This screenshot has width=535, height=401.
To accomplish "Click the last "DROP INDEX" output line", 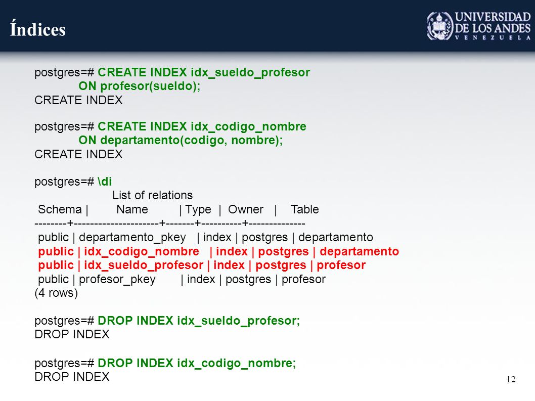I will point(72,377).
